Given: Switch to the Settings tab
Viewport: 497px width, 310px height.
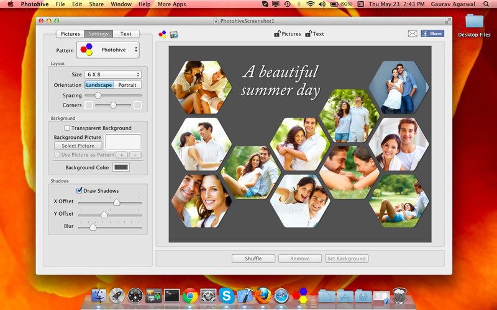Looking at the screenshot, I should 98,34.
